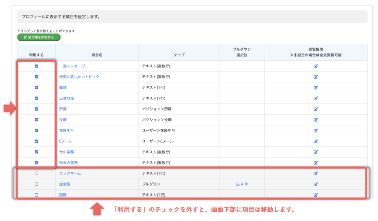
Task: Check 利用する box for 国籍
Action: [36, 195]
